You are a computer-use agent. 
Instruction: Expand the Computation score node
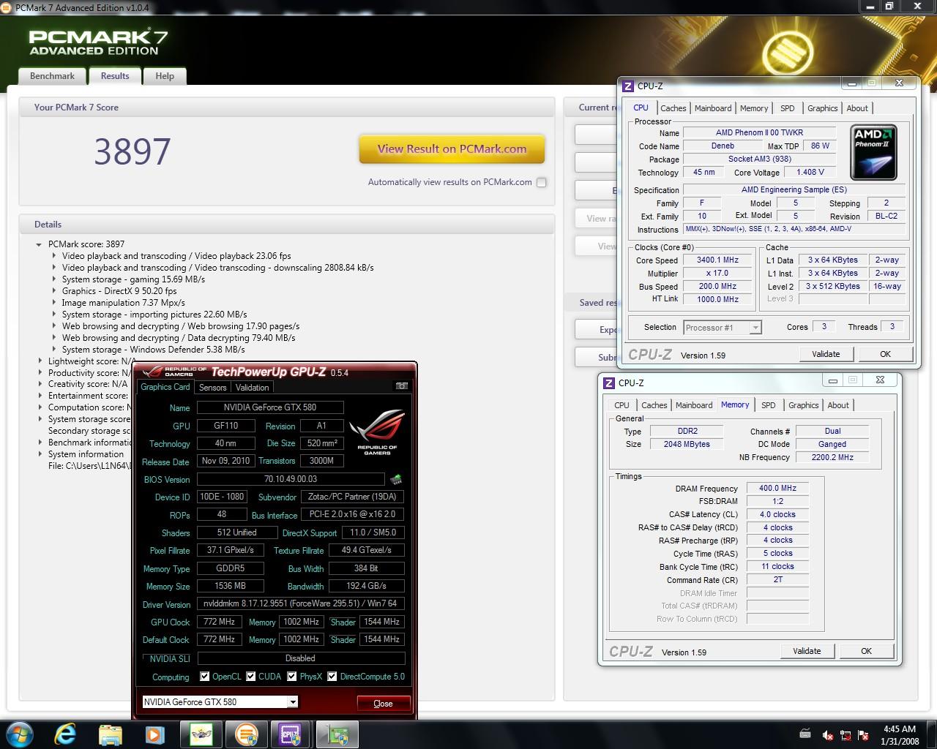coord(40,407)
